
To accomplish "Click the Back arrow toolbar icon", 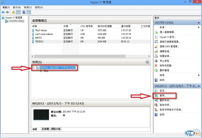I will click(3, 12).
